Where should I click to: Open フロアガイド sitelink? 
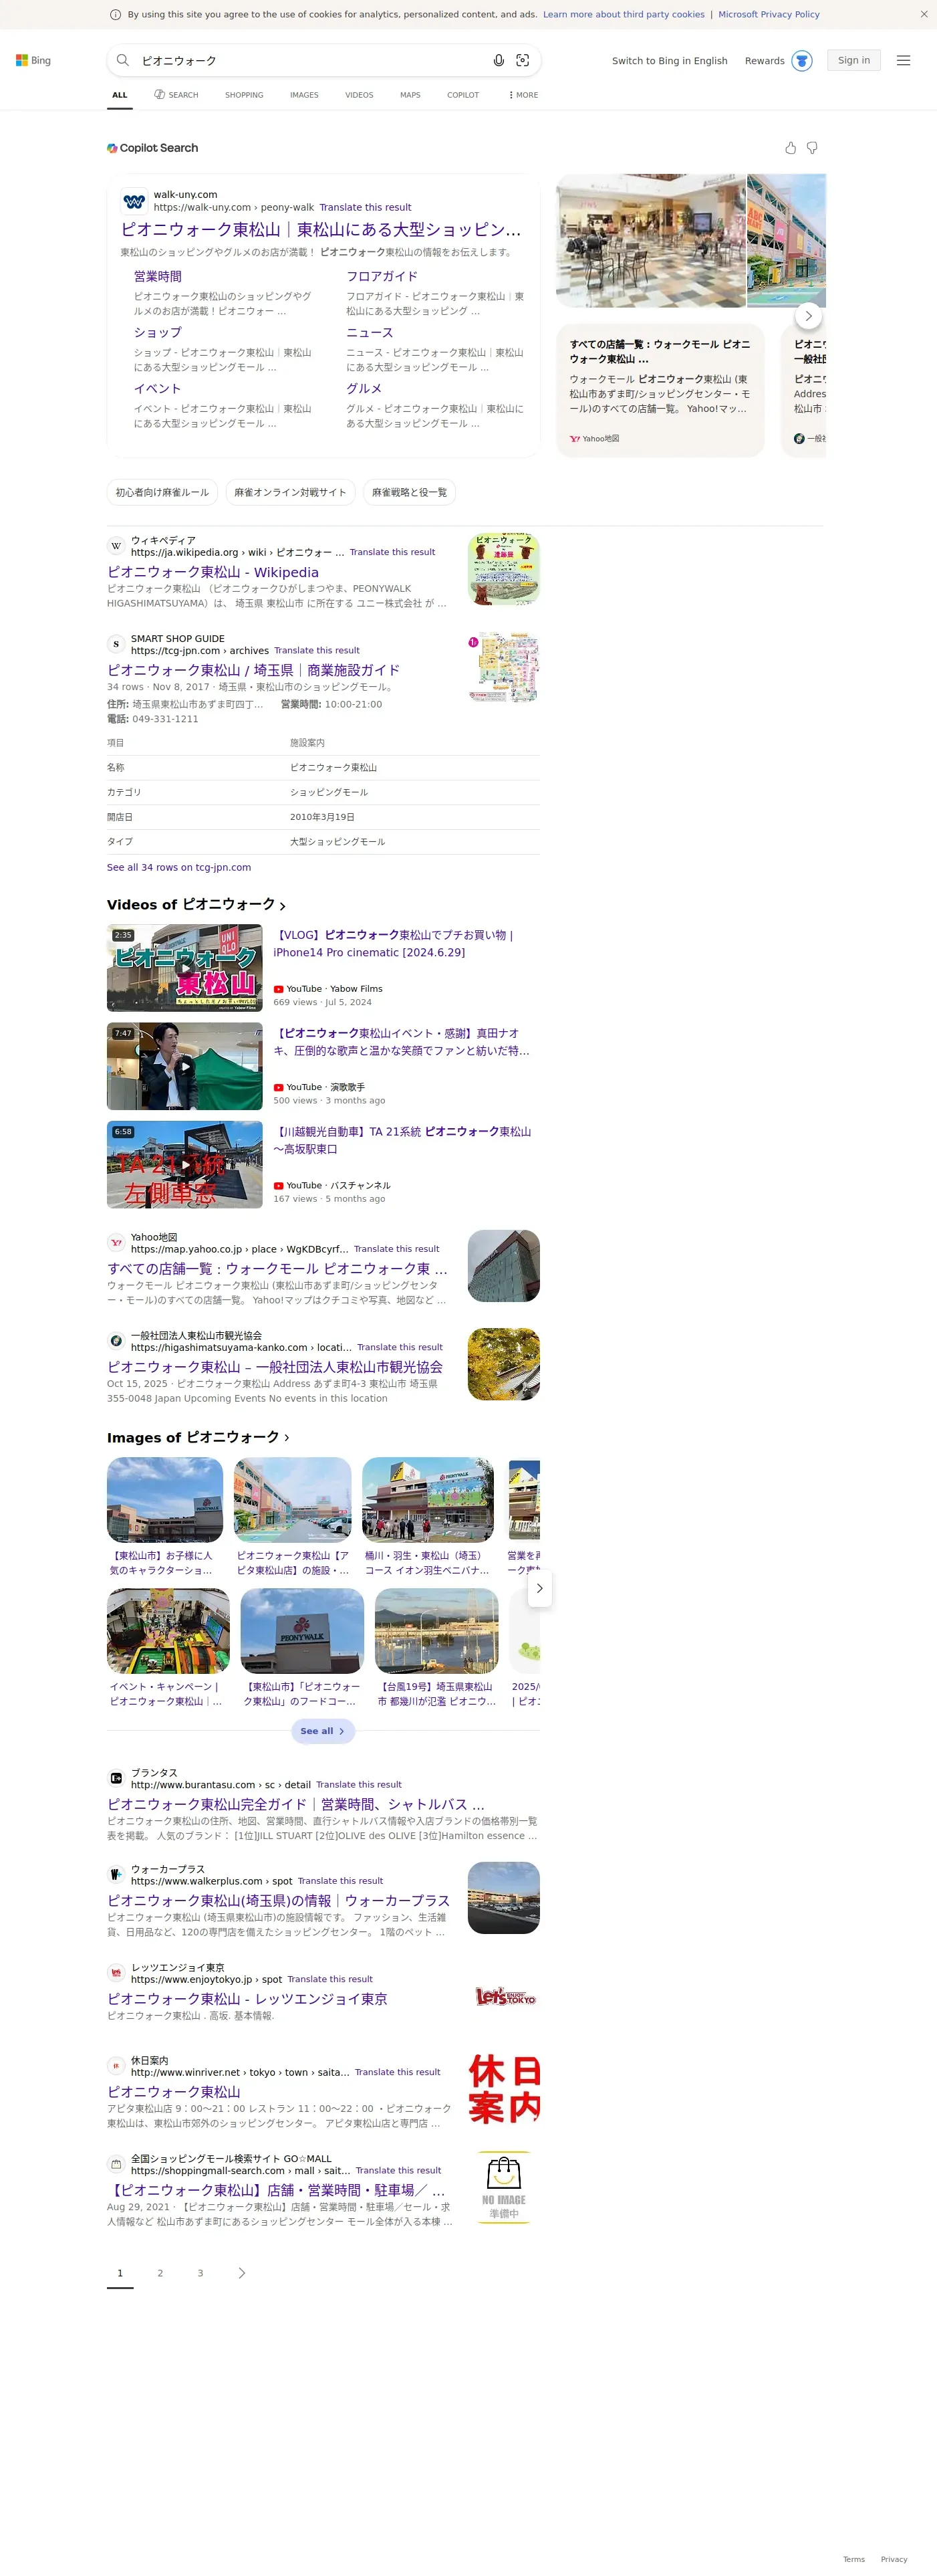(382, 276)
